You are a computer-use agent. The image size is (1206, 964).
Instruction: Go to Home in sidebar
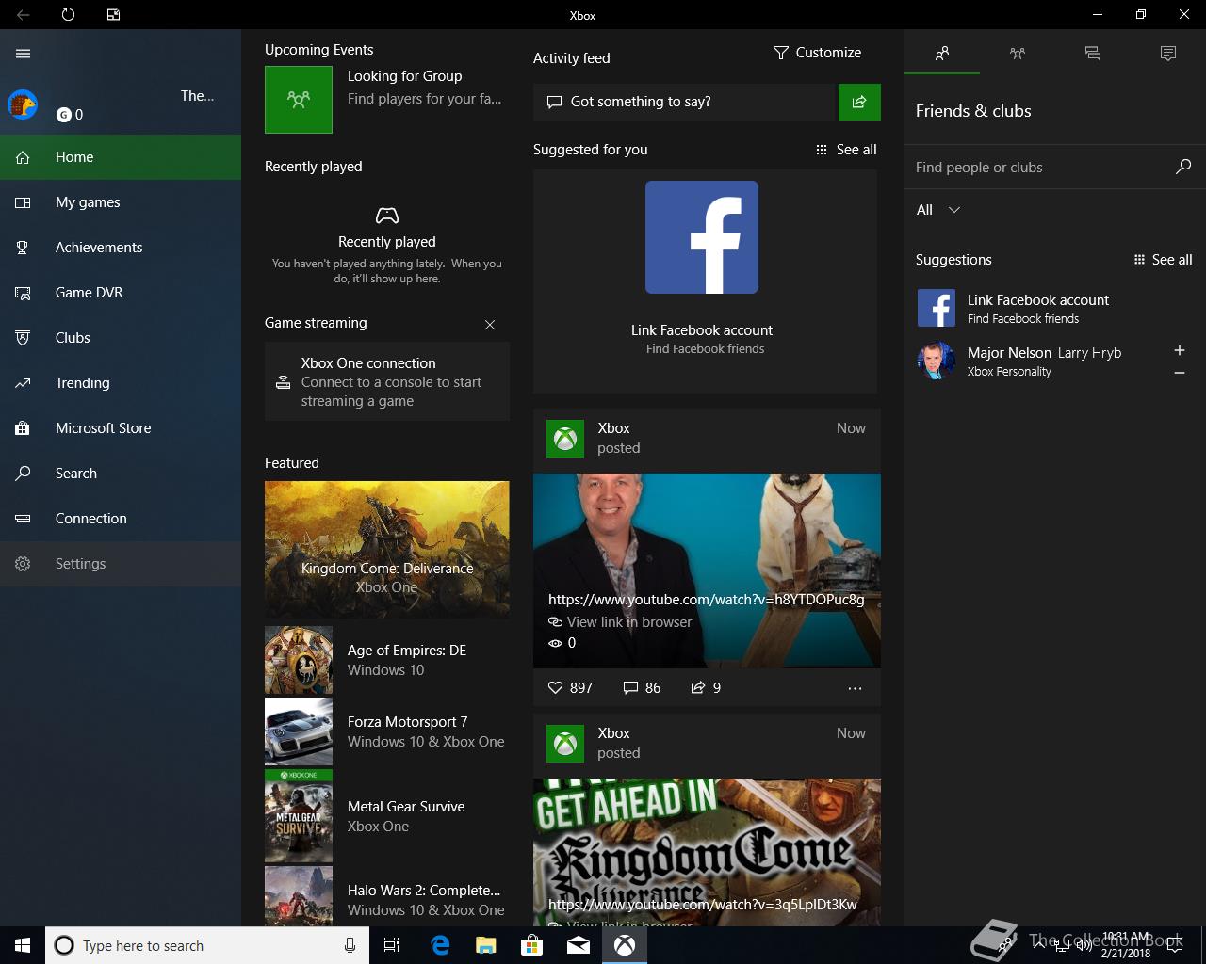point(121,157)
